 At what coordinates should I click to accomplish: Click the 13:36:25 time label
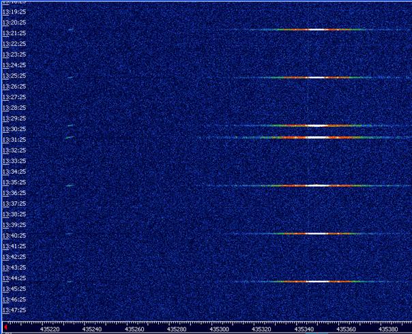tap(14, 193)
